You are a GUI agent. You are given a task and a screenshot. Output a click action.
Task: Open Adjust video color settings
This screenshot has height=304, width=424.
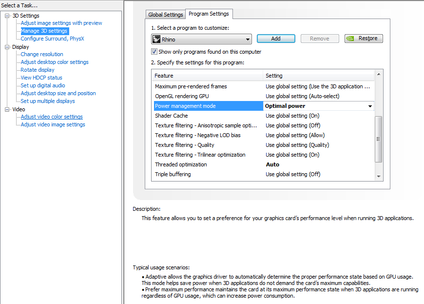(52, 117)
